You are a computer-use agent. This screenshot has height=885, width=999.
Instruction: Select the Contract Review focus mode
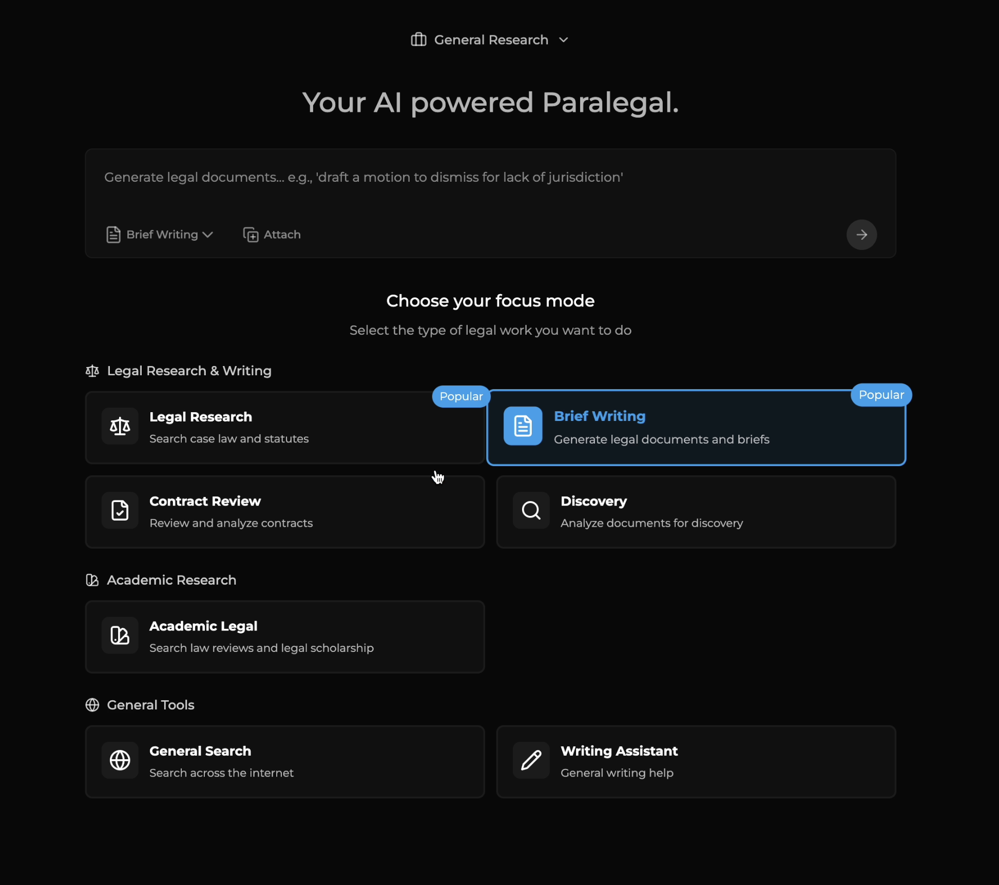(x=285, y=512)
